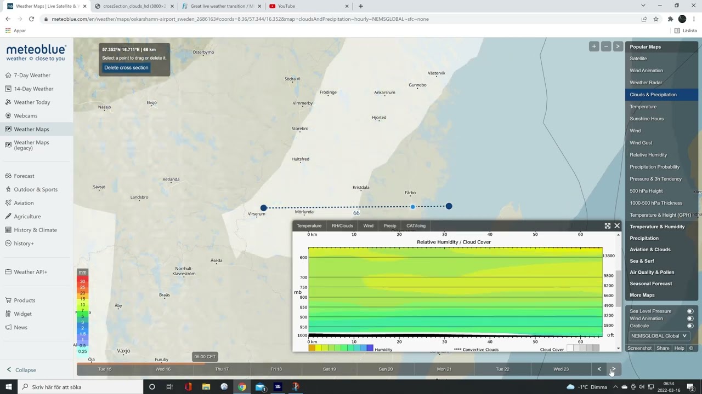Expand the Temperature & Humidity map group

coord(661,227)
